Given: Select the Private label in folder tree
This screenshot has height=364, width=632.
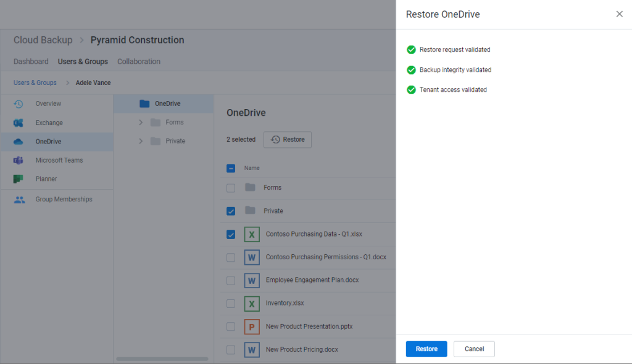Looking at the screenshot, I should coord(175,141).
